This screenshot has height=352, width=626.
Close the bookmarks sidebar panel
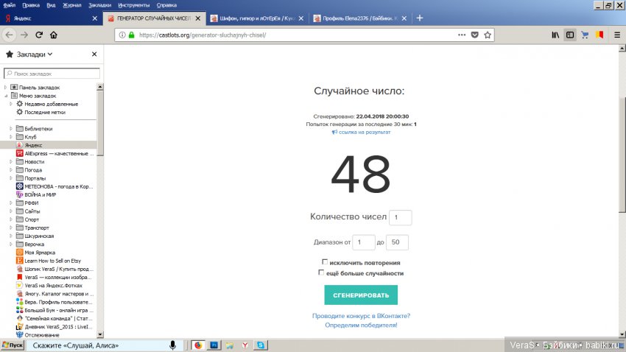pos(94,54)
